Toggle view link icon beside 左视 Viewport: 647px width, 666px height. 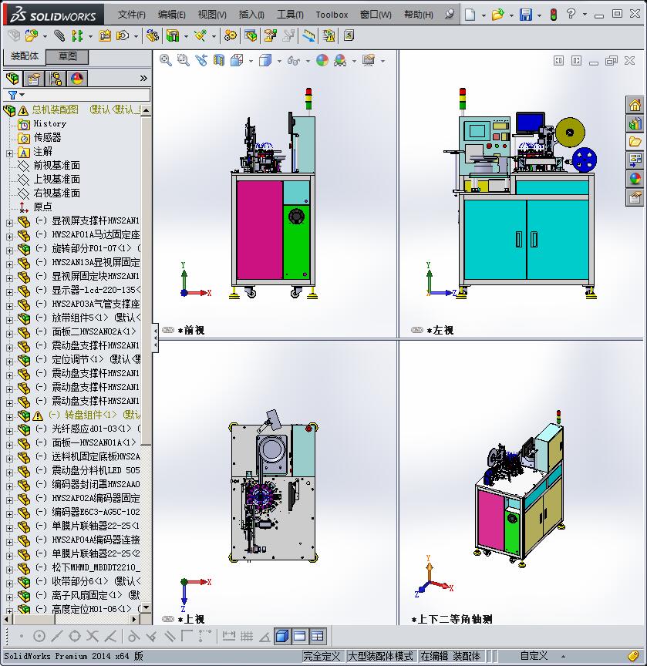pos(417,330)
